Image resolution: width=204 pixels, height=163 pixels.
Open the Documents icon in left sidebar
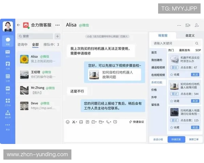[8, 64]
